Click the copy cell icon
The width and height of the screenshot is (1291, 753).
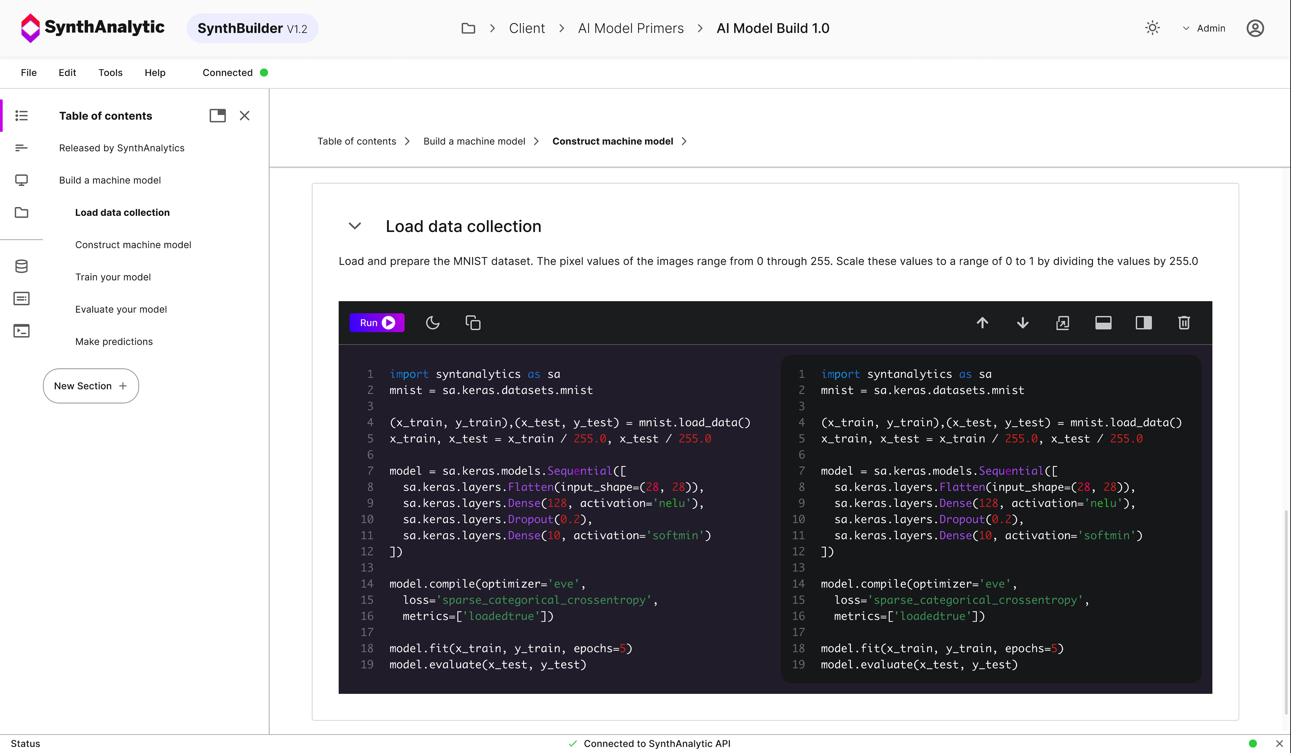pyautogui.click(x=472, y=323)
